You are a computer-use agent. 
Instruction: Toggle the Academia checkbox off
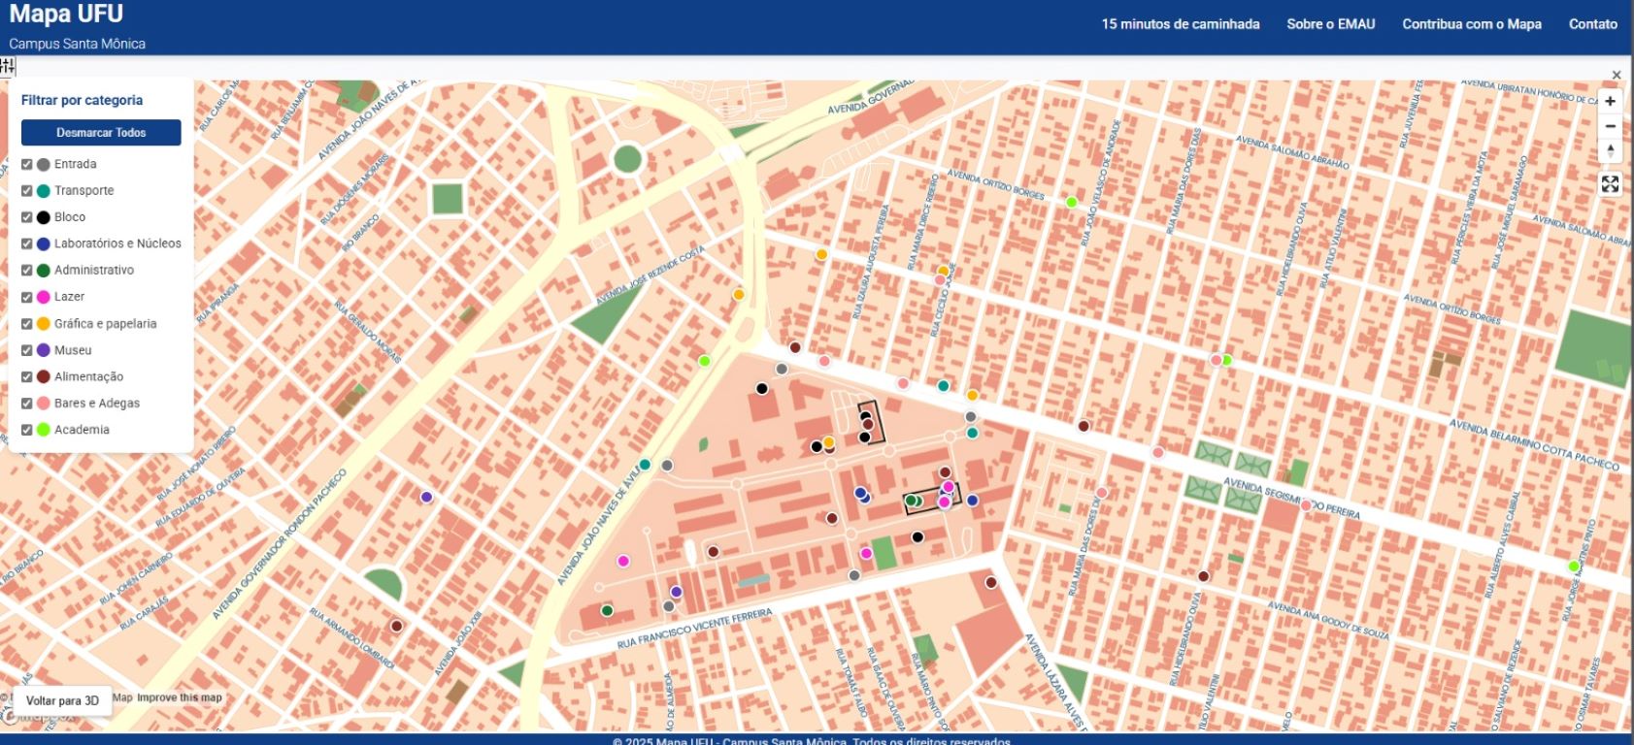pos(27,430)
